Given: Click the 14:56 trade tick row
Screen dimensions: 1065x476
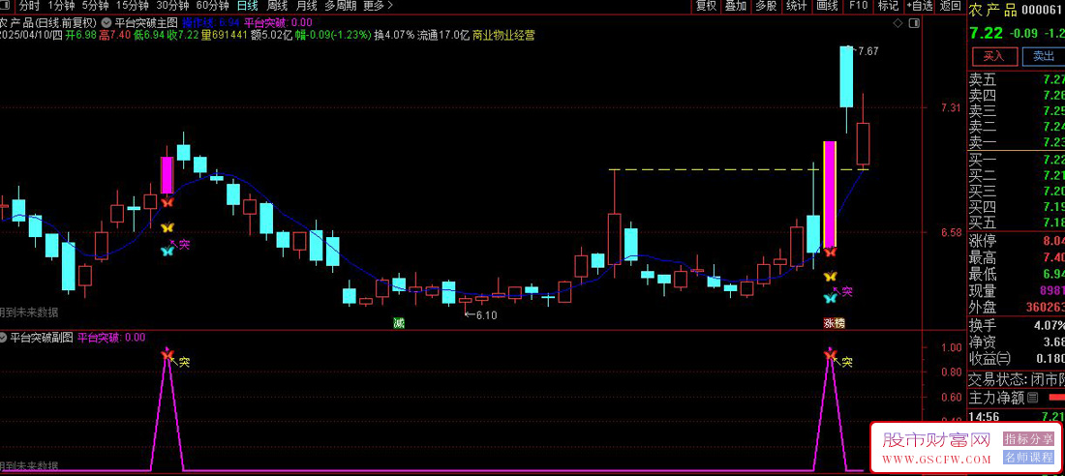Looking at the screenshot, I should click(x=1016, y=416).
